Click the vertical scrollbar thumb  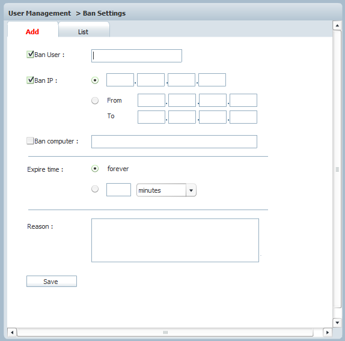[337, 169]
